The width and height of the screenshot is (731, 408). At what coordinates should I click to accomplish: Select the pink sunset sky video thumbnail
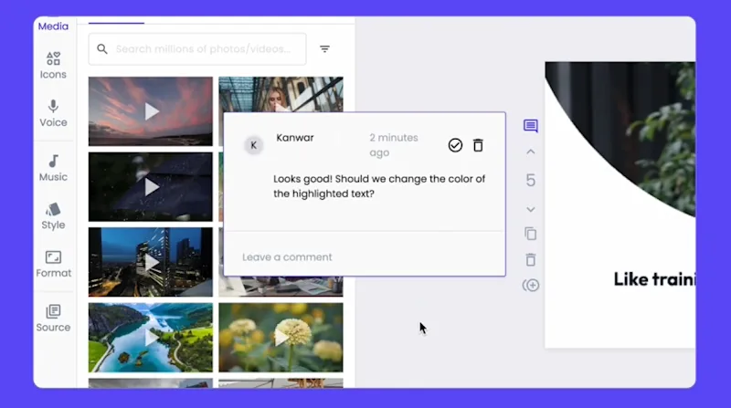151,111
